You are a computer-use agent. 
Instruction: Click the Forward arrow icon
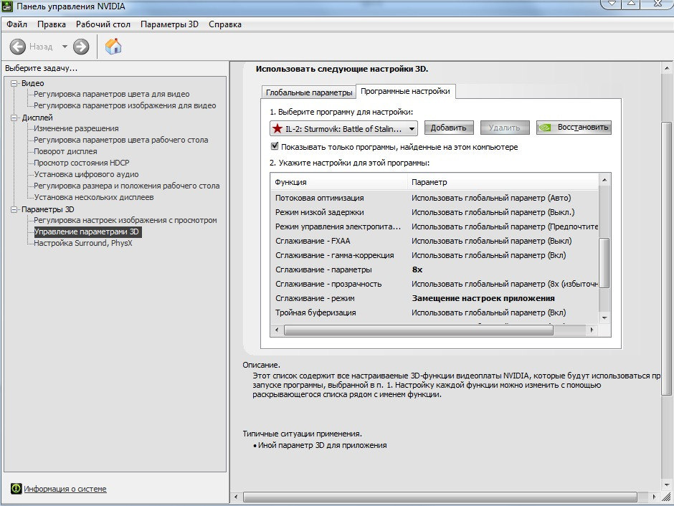[x=81, y=47]
